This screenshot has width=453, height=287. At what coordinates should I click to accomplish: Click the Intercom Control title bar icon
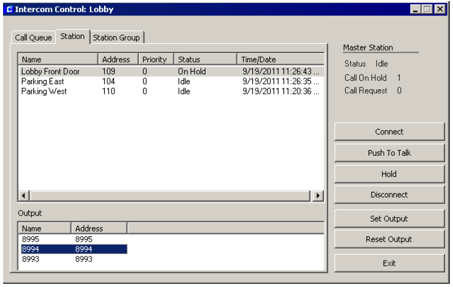[9, 9]
